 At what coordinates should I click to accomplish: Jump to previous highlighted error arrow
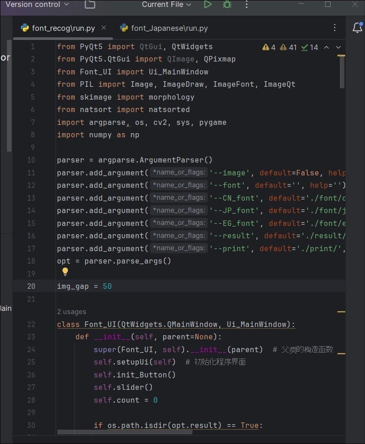click(326, 47)
